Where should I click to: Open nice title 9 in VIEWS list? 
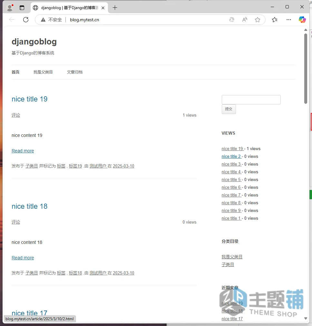point(231,210)
